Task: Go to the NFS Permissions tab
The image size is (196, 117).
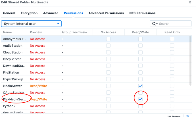Action: pyautogui.click(x=142, y=13)
